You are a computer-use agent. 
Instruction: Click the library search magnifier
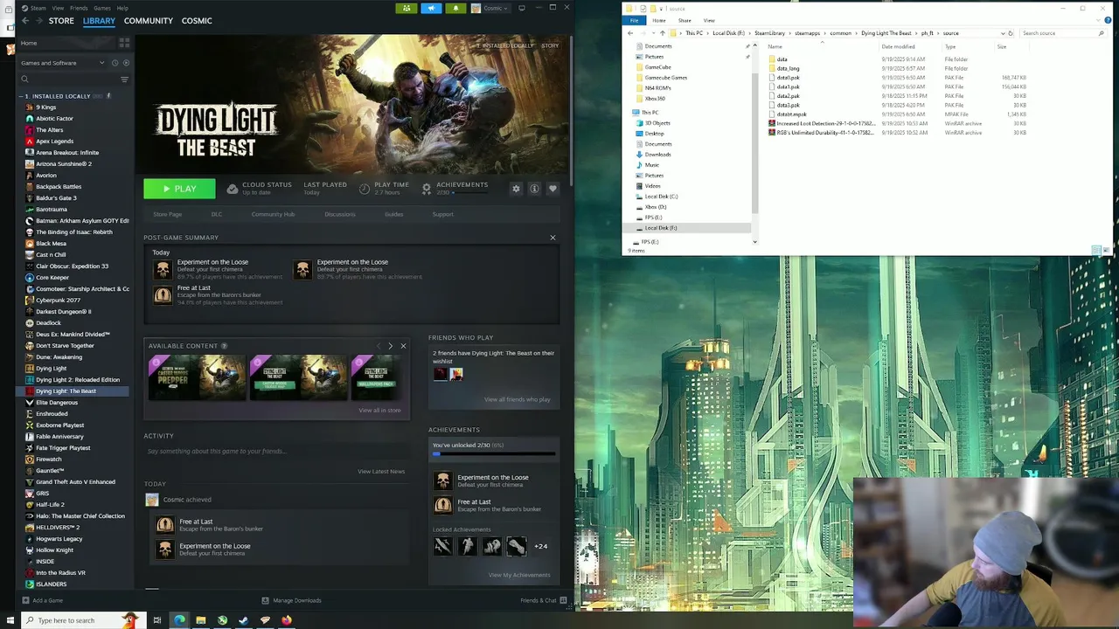(24, 79)
